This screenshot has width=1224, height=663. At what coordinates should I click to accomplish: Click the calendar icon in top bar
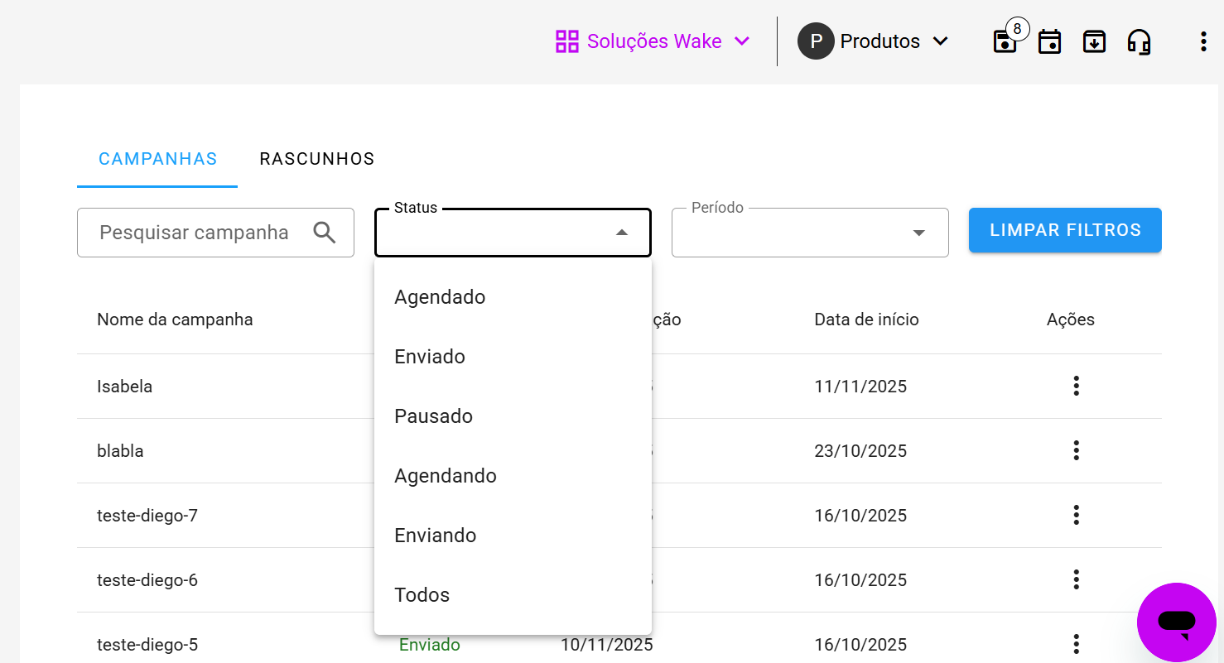click(1049, 41)
